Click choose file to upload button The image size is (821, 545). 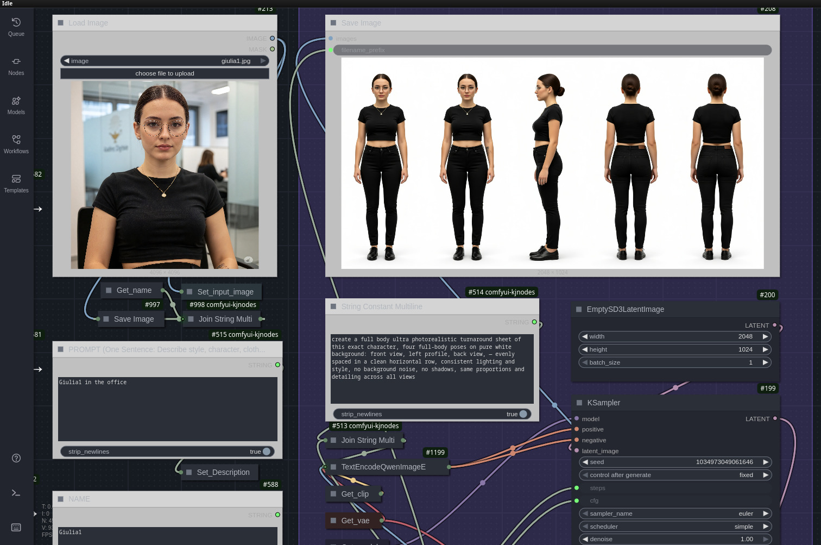tap(165, 73)
